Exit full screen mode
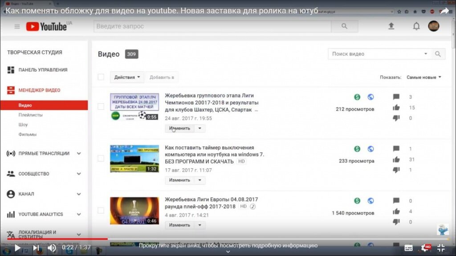This screenshot has height=256, width=456. tap(441, 248)
